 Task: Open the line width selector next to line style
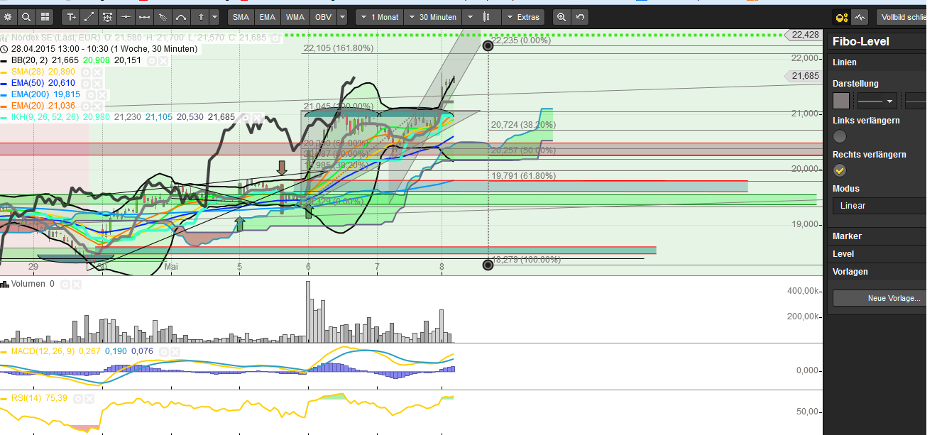pyautogui.click(x=916, y=101)
